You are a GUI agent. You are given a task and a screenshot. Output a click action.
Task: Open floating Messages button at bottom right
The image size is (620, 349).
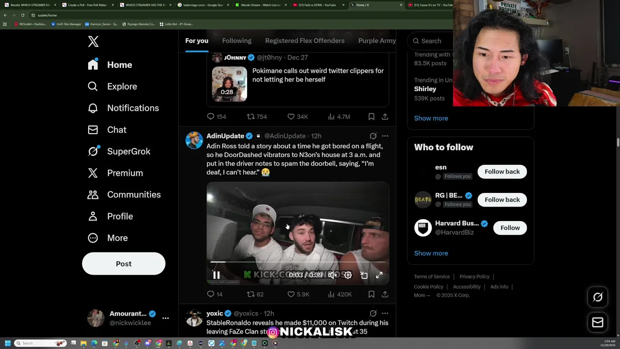click(x=598, y=322)
